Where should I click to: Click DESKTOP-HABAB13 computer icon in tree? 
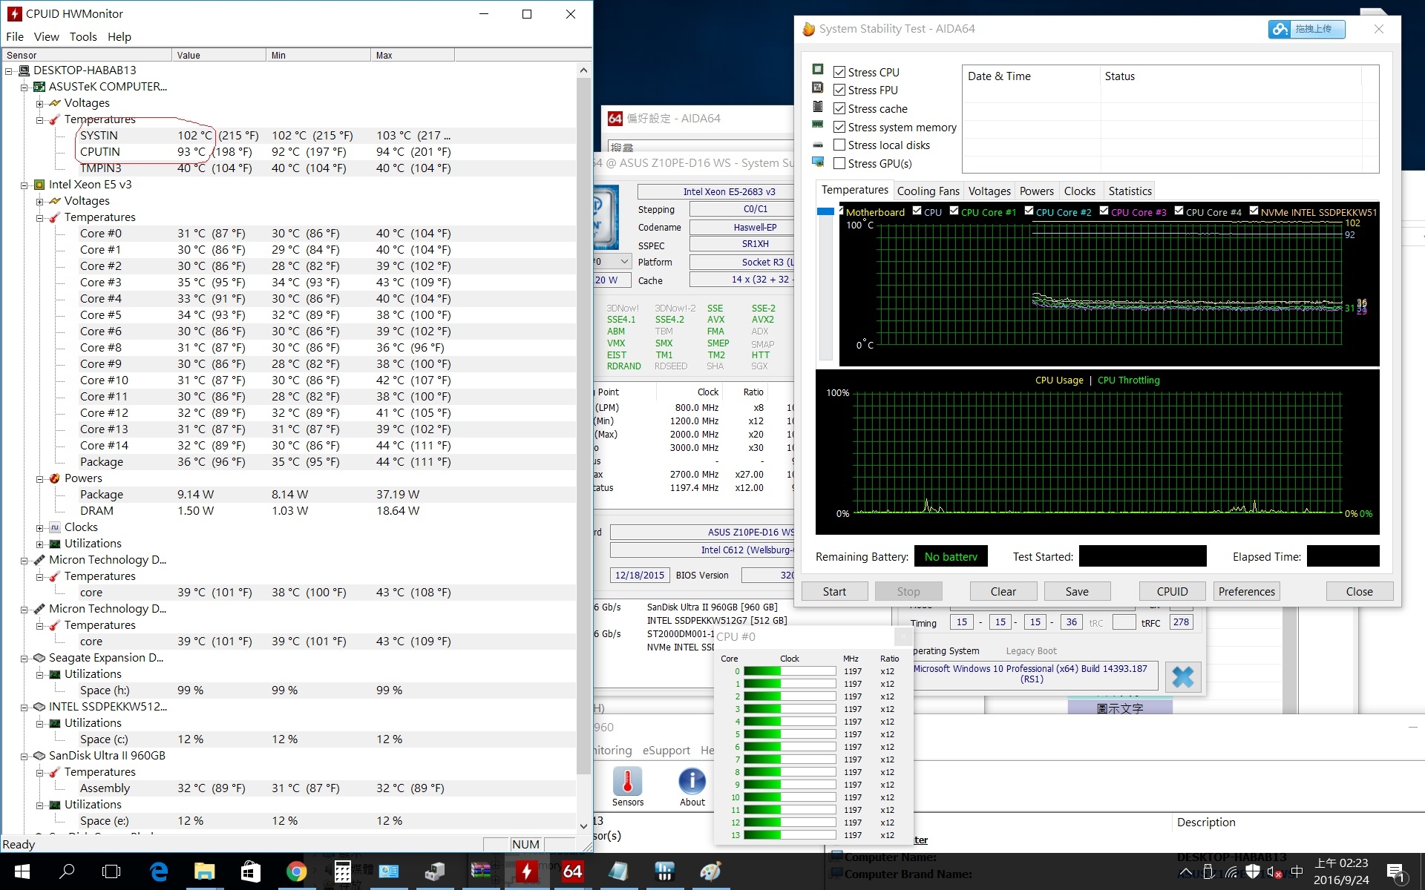24,70
